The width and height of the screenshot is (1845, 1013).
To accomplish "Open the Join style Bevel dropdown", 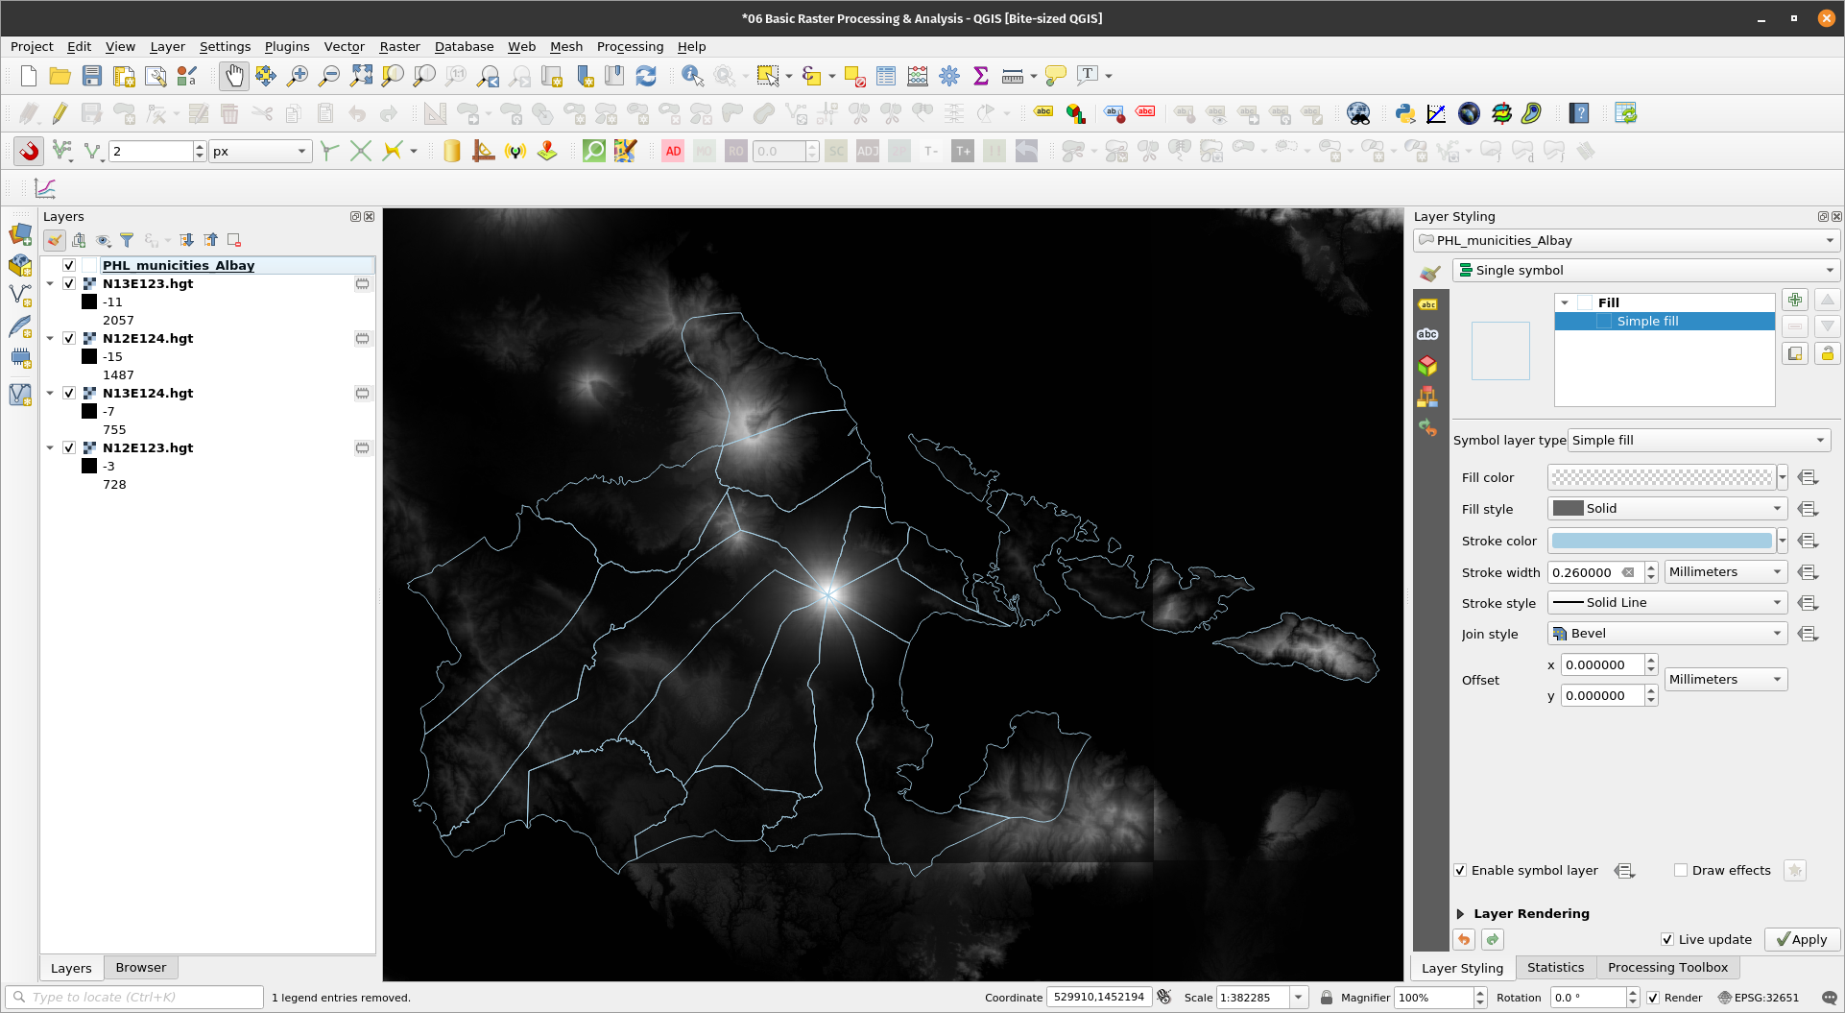I will tap(1666, 634).
